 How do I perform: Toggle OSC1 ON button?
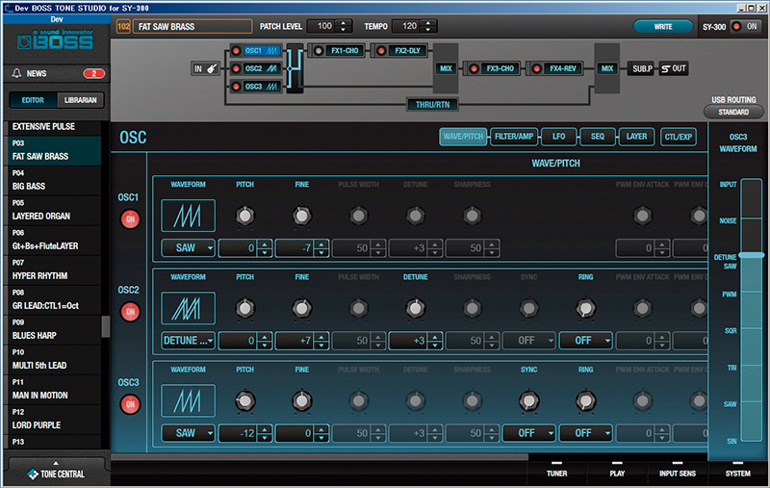coord(130,218)
